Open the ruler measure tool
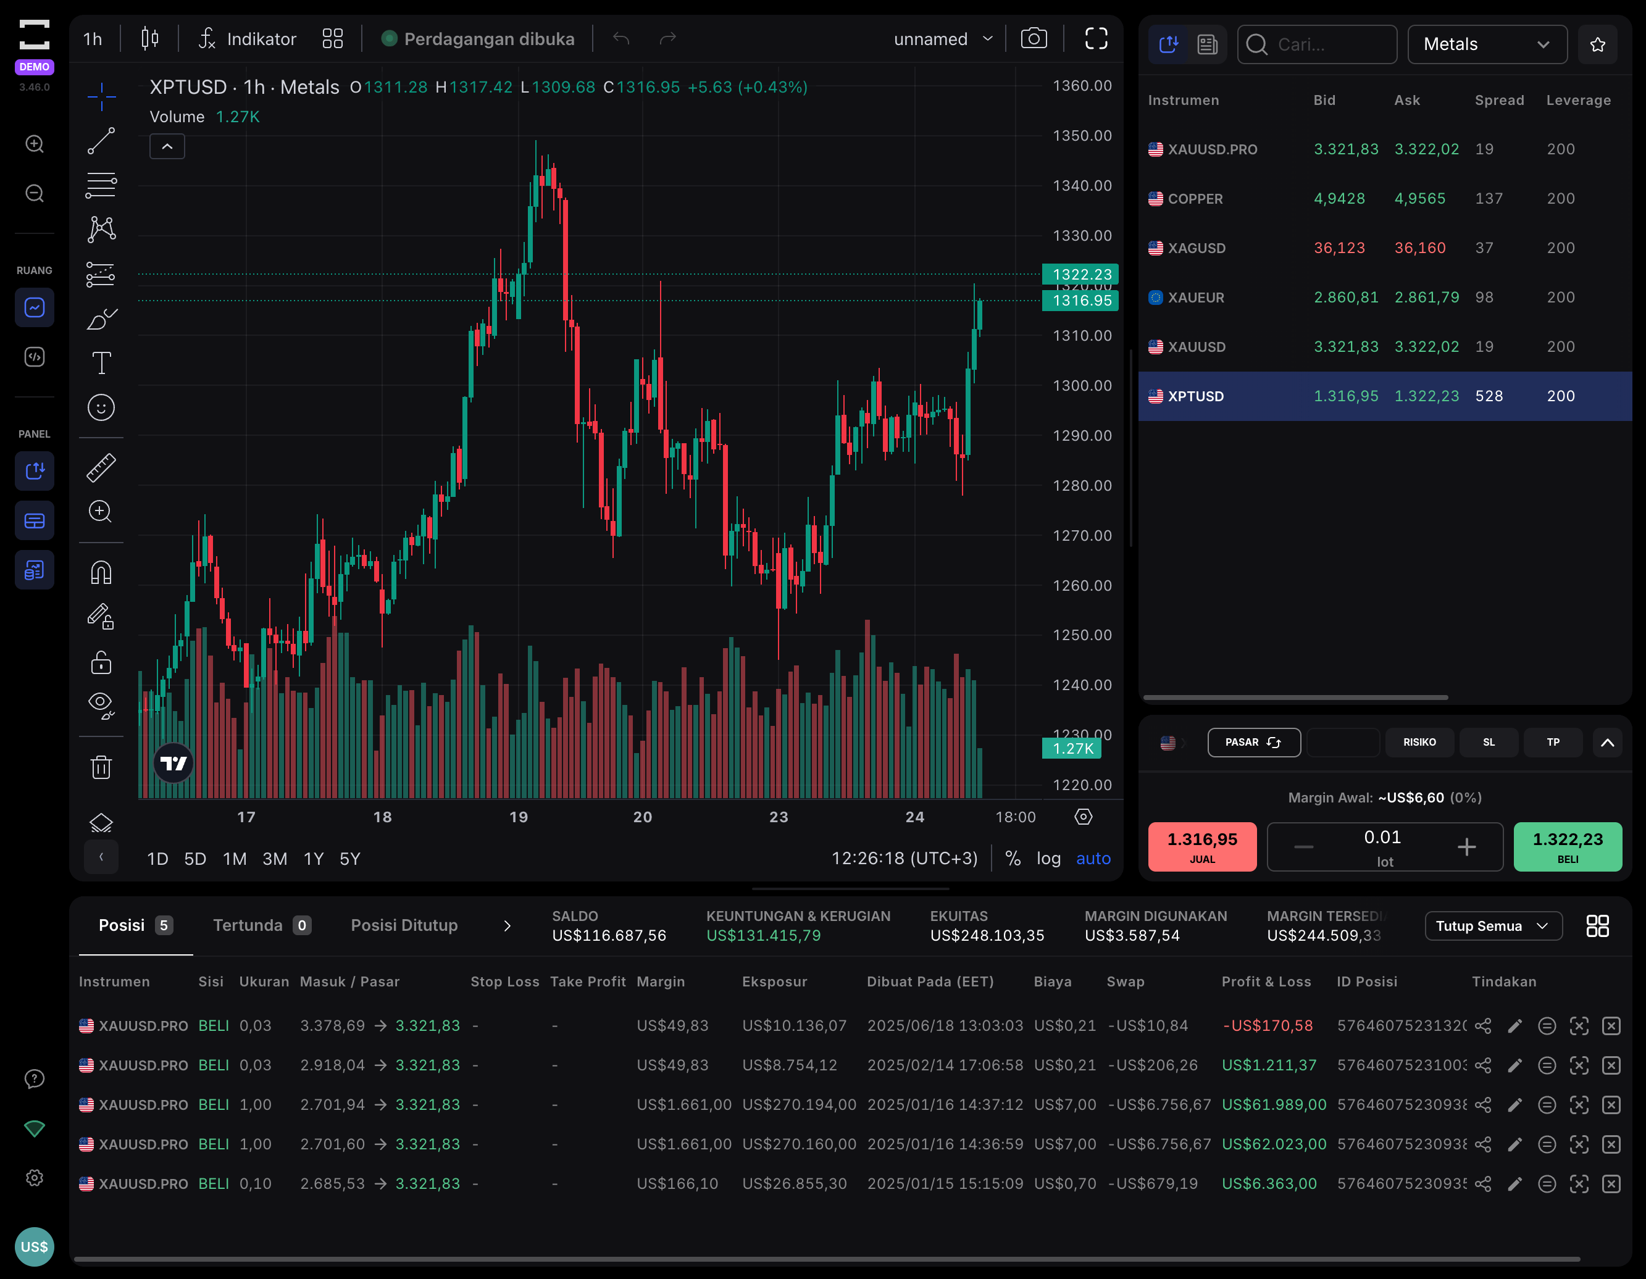This screenshot has height=1279, width=1646. [x=101, y=467]
